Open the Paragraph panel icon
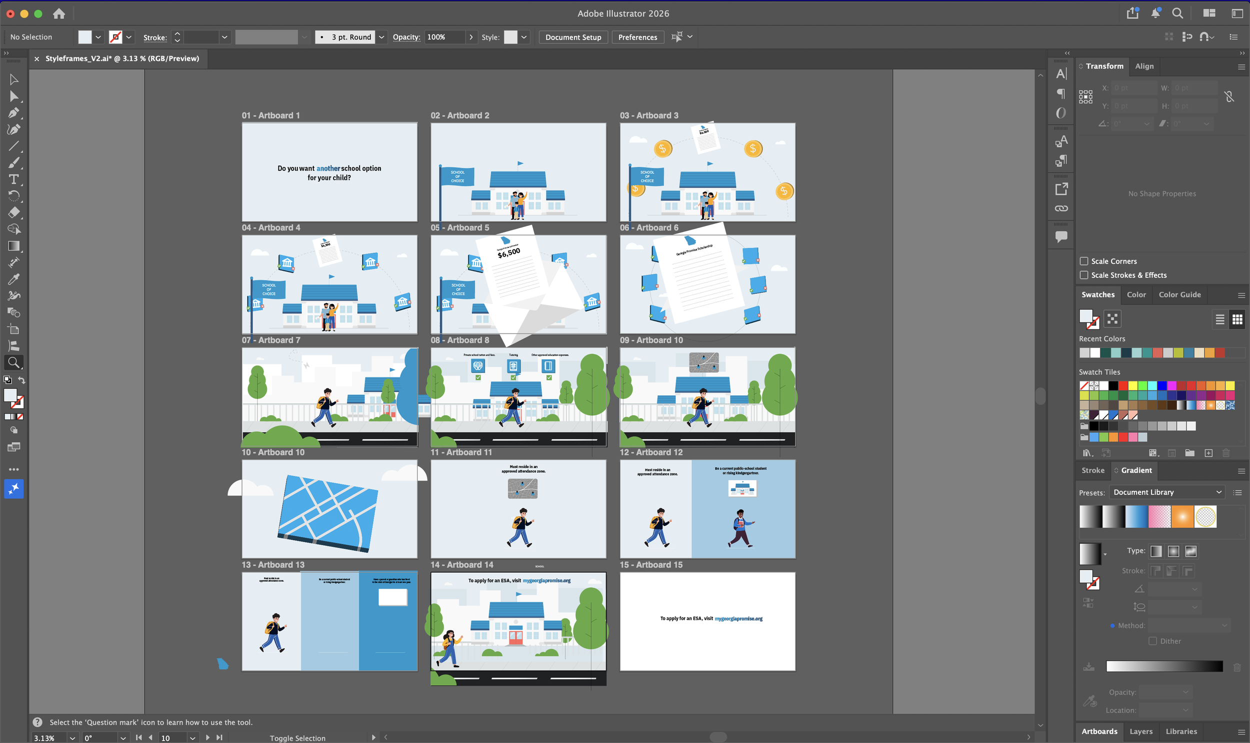This screenshot has width=1250, height=743. [x=1061, y=93]
